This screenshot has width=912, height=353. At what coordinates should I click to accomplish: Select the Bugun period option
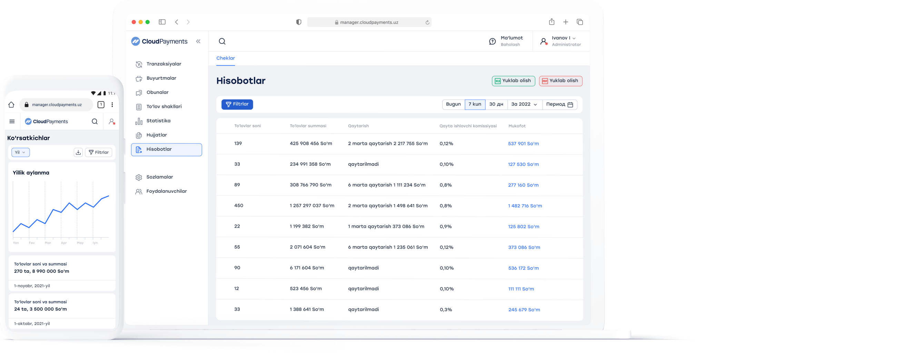click(x=453, y=104)
